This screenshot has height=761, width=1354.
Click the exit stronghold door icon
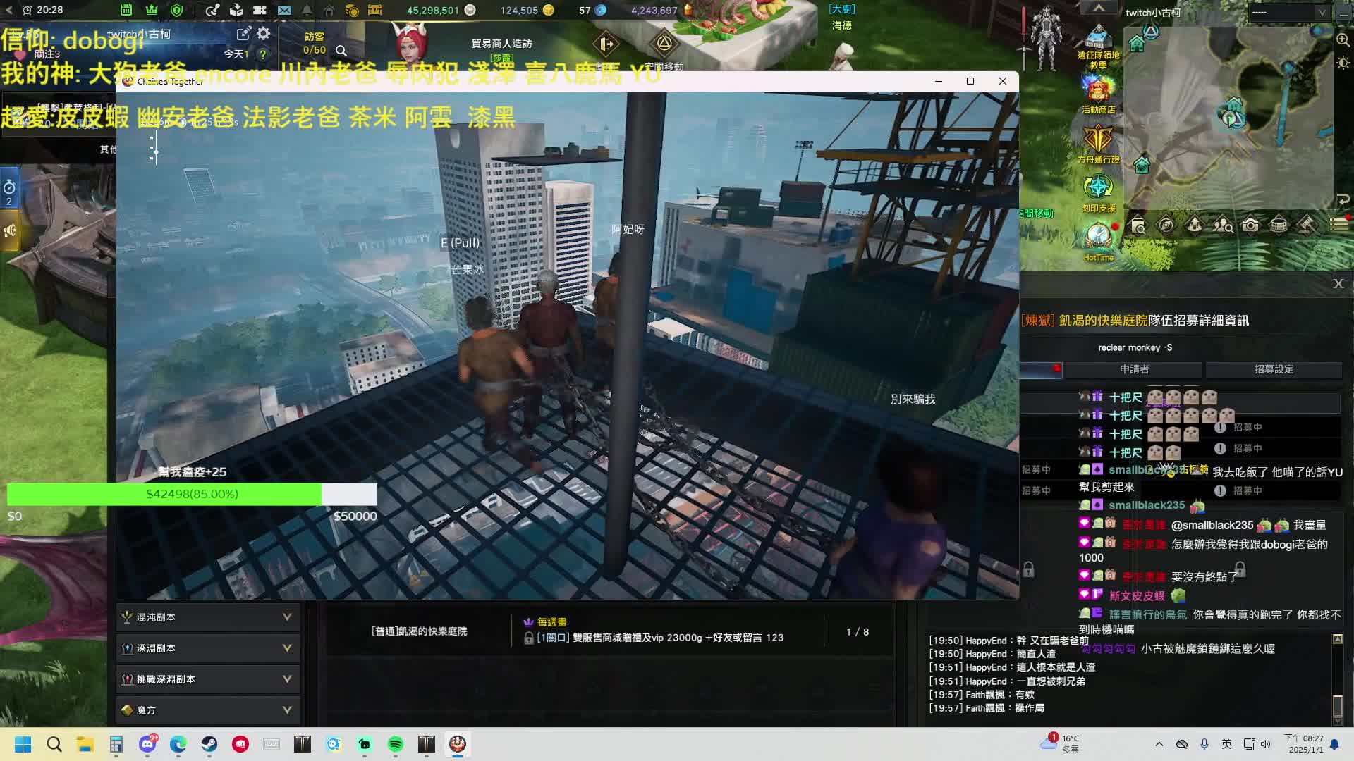pos(606,44)
